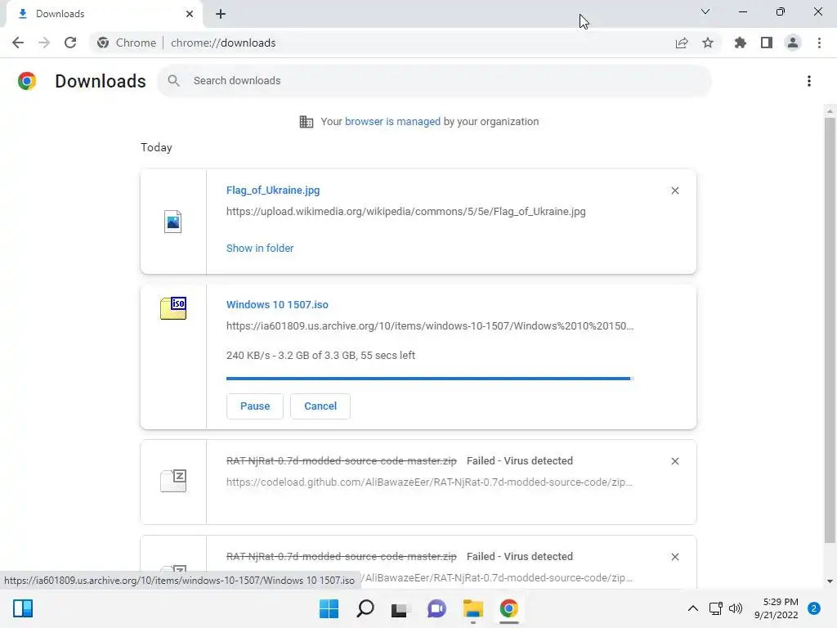Viewport: 837px width, 628px height.
Task: Click the browser forward arrow
Action: pos(44,43)
